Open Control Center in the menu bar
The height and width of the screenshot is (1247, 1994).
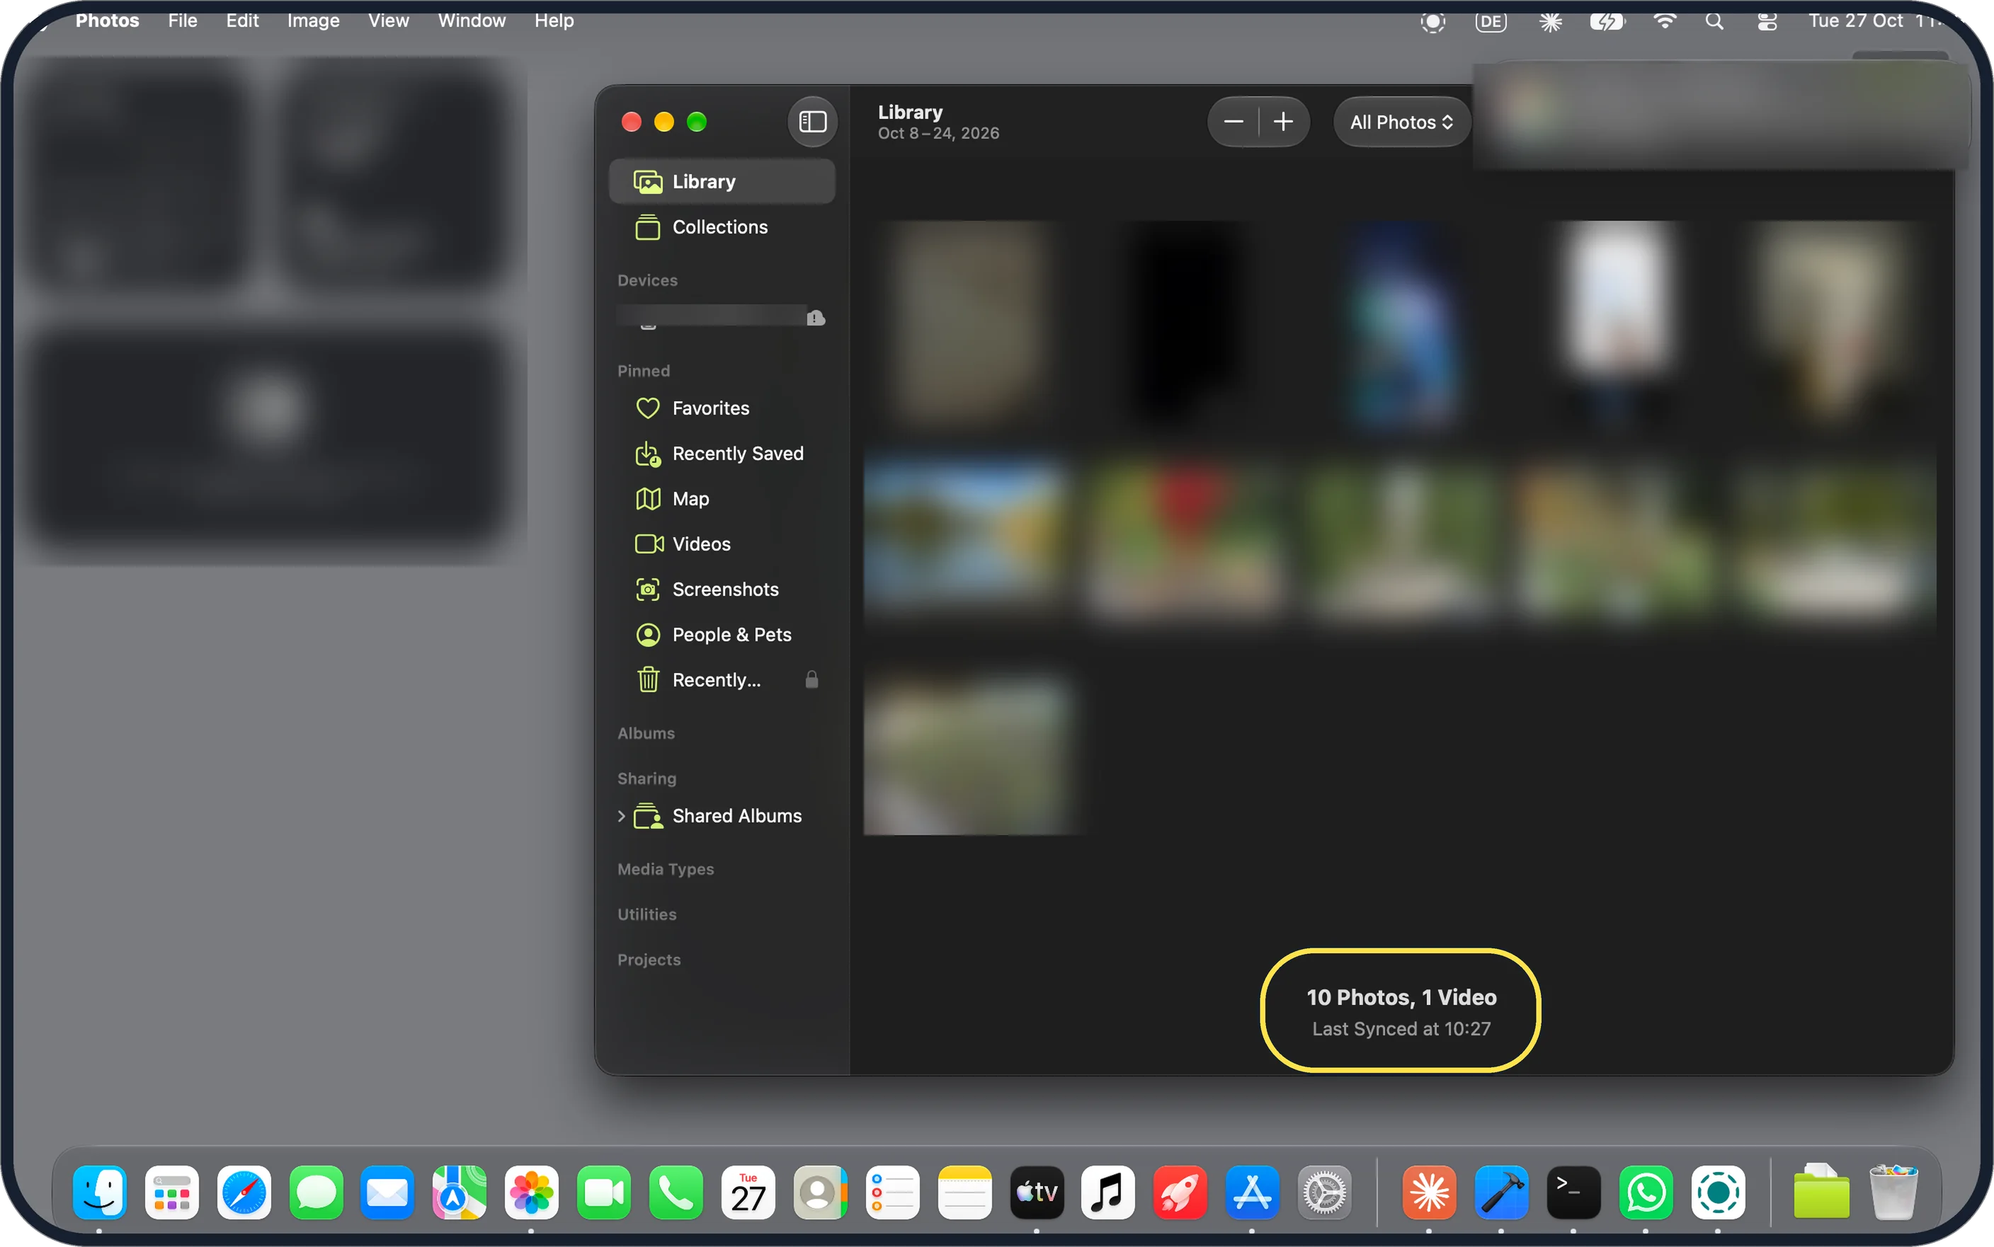tap(1766, 21)
